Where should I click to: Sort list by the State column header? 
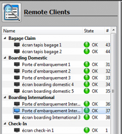coord(94,31)
